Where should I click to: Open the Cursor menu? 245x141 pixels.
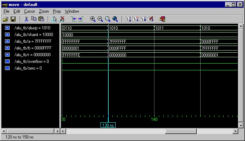point(29,11)
